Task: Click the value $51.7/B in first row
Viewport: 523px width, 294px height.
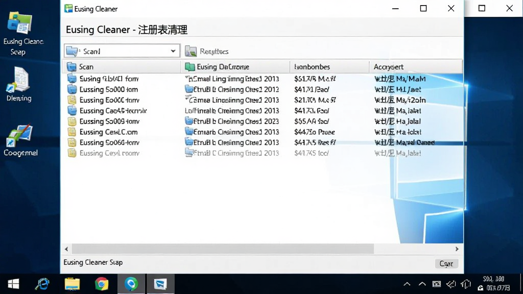Action: click(x=315, y=79)
